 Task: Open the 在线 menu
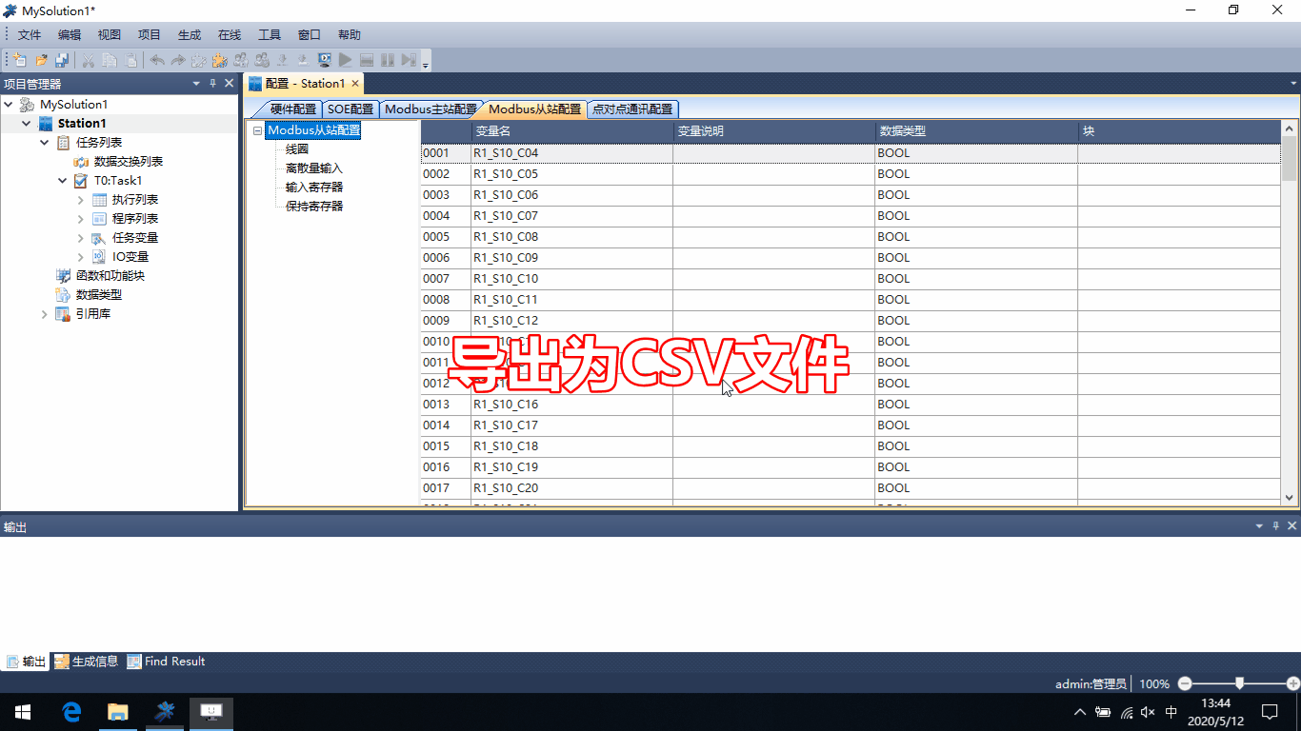230,34
